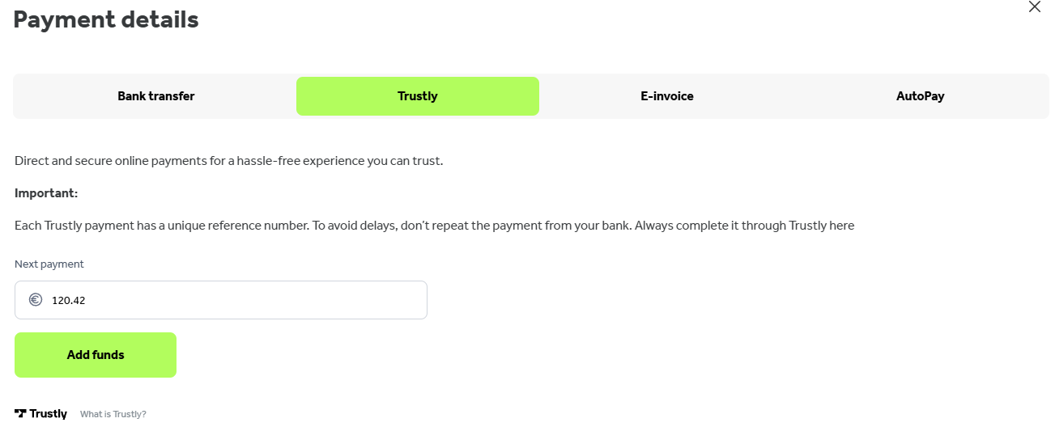
Task: Click the word 'here' ending the notice
Action: click(842, 226)
